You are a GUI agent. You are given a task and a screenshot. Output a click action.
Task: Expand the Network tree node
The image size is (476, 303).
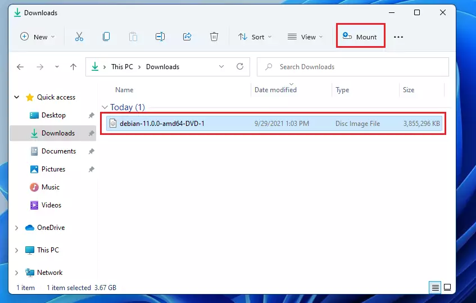17,273
